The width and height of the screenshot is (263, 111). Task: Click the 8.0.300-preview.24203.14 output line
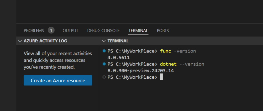pyautogui.click(x=141, y=71)
